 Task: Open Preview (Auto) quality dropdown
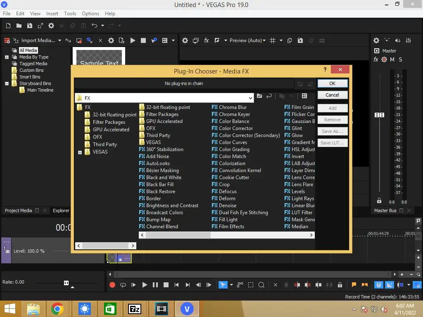[247, 40]
